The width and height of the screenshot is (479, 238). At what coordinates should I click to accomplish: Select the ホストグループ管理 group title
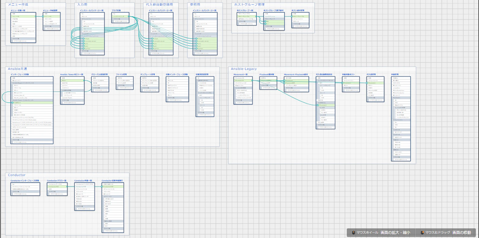[x=249, y=5]
